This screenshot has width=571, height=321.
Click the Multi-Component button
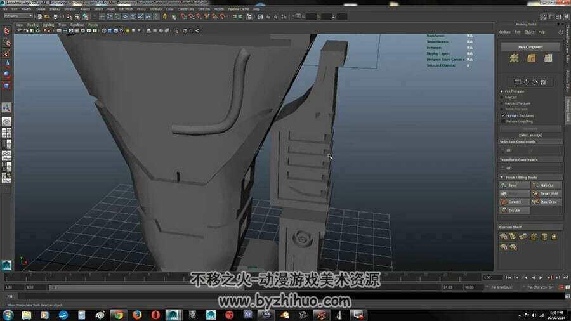[530, 47]
